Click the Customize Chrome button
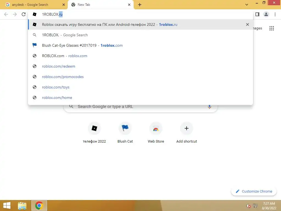Viewport: 281px width, 211px height. click(254, 191)
